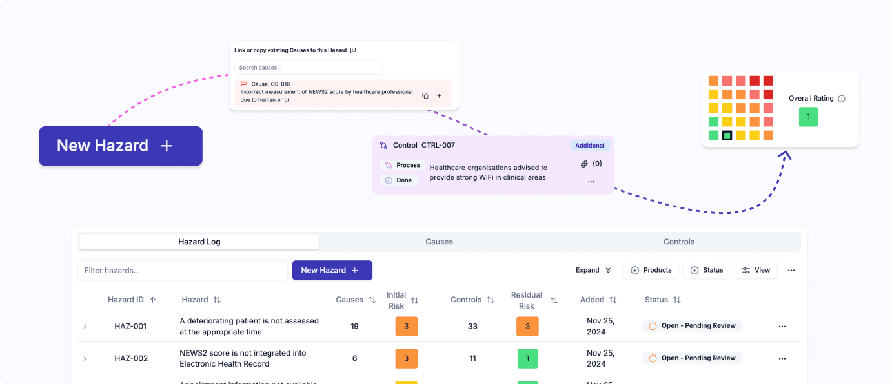Screen dimensions: 892x384
Task: Click the comment icon next to causes heading
Action: [353, 50]
